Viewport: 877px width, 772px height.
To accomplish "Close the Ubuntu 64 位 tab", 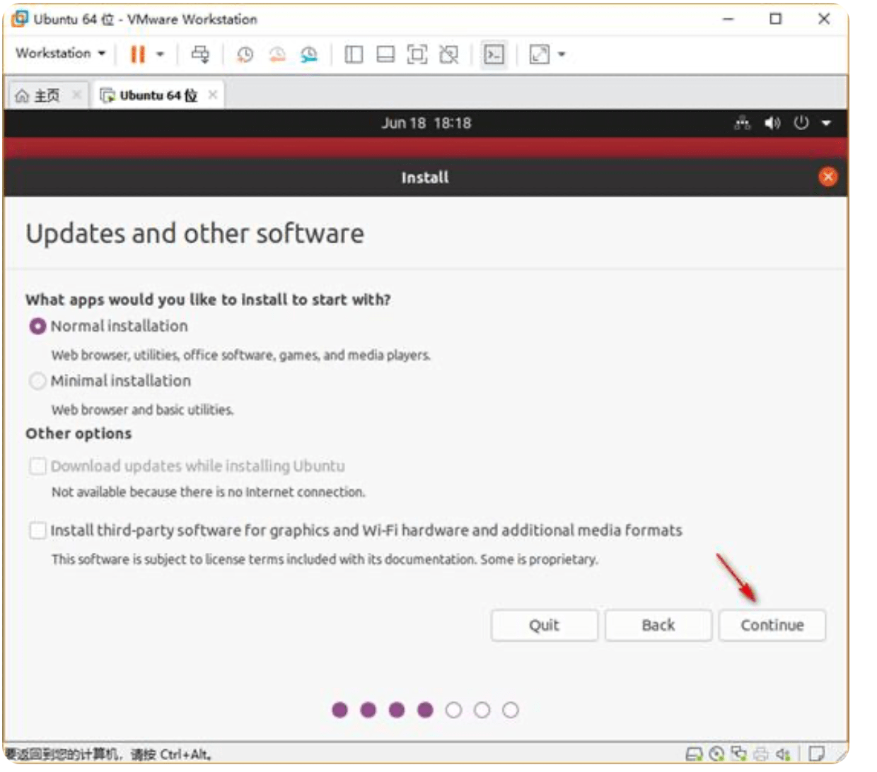I will 213,95.
